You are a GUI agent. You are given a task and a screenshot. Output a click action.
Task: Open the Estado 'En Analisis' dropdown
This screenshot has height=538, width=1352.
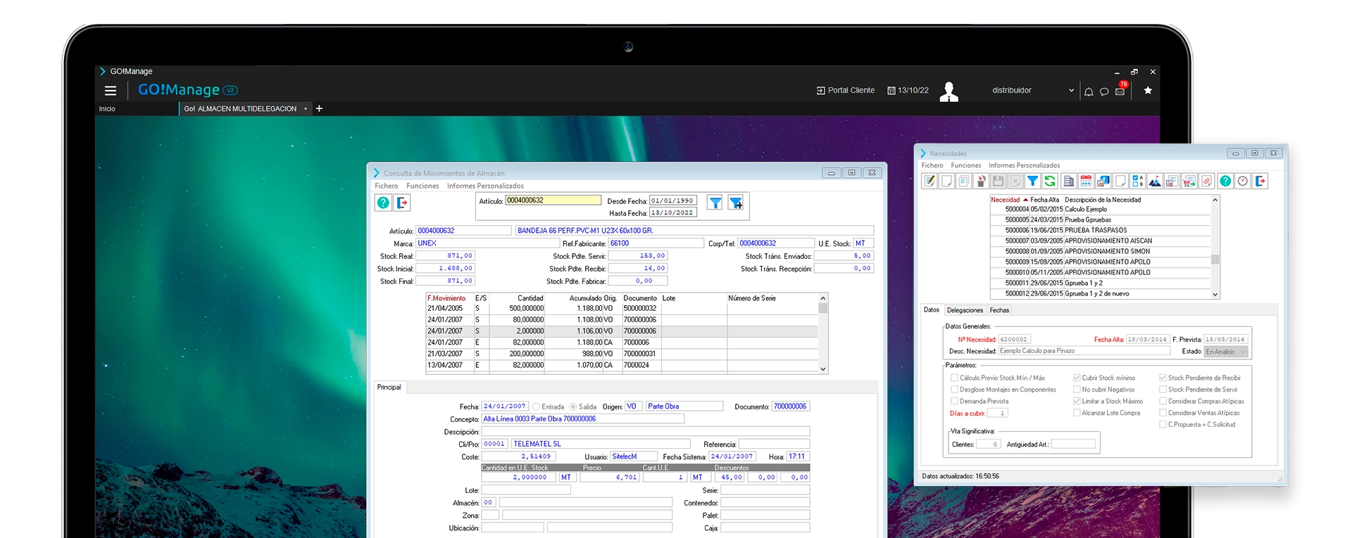pos(1226,352)
